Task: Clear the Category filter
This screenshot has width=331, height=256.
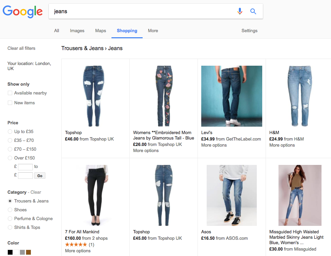Action: coord(36,192)
